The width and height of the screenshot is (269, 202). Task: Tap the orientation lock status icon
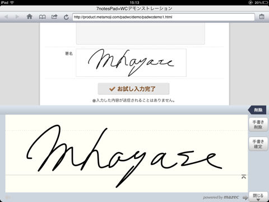click(251, 3)
